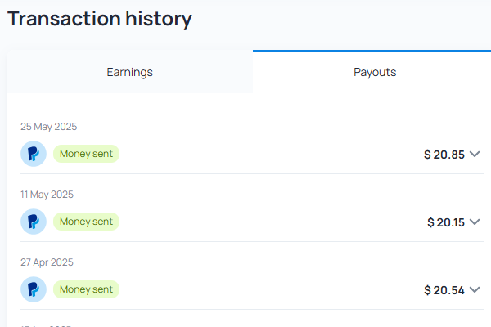This screenshot has width=491, height=327.
Task: Click the 25 May 2025 date label
Action: (49, 127)
